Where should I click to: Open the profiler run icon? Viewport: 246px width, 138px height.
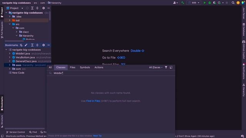click(x=219, y=3)
